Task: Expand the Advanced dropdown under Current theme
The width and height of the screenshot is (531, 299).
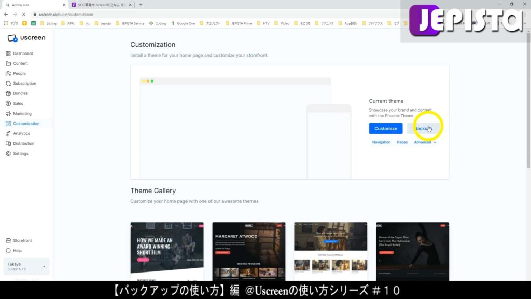Action: [425, 142]
